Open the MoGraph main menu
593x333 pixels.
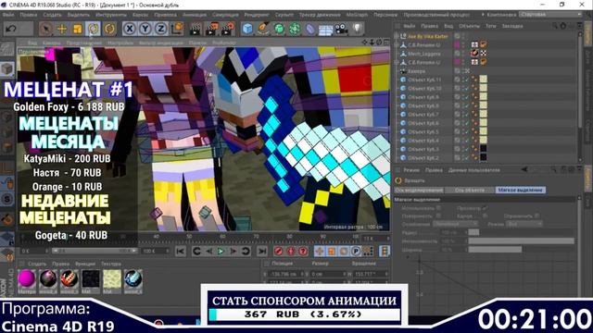pos(357,15)
